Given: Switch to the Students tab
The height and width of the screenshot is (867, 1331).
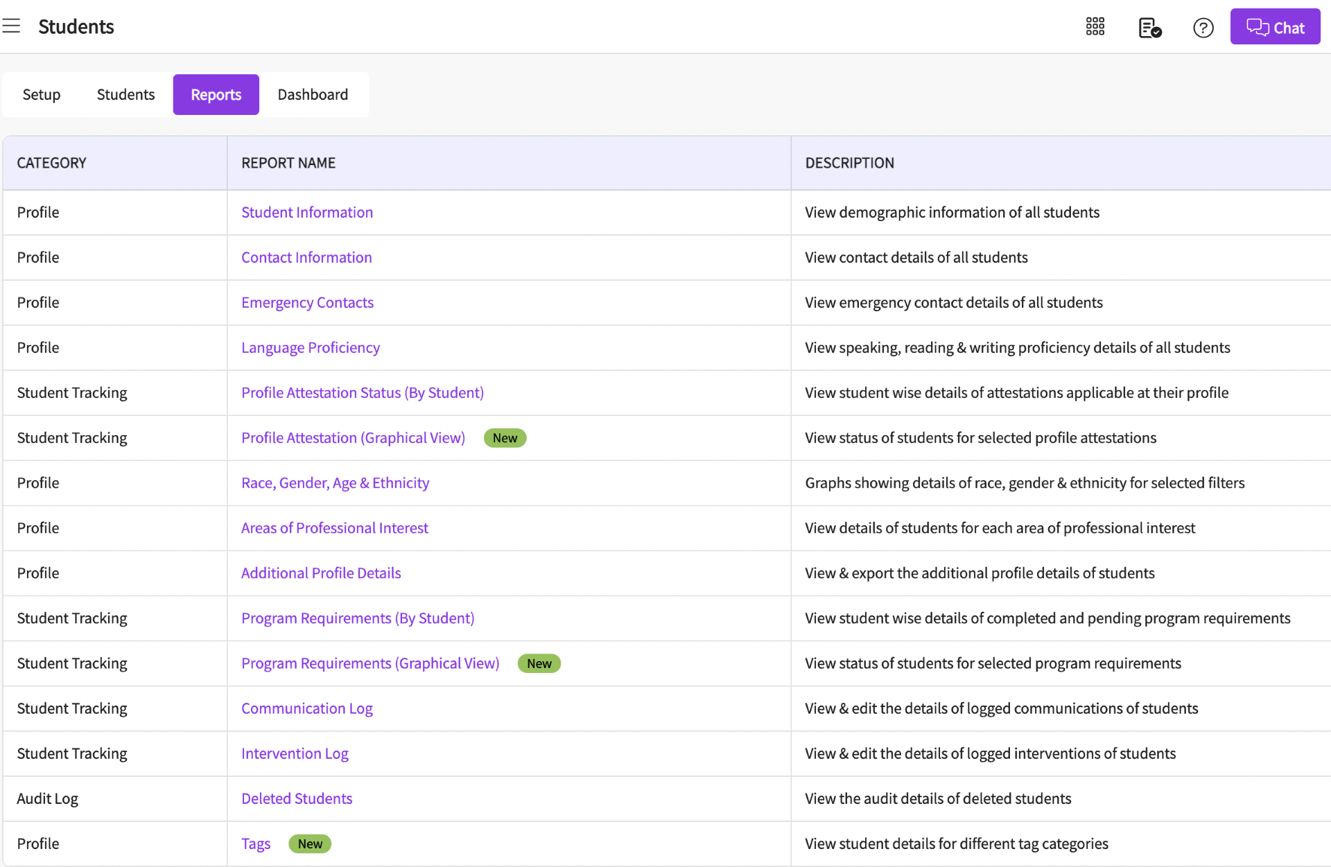Looking at the screenshot, I should coord(125,94).
